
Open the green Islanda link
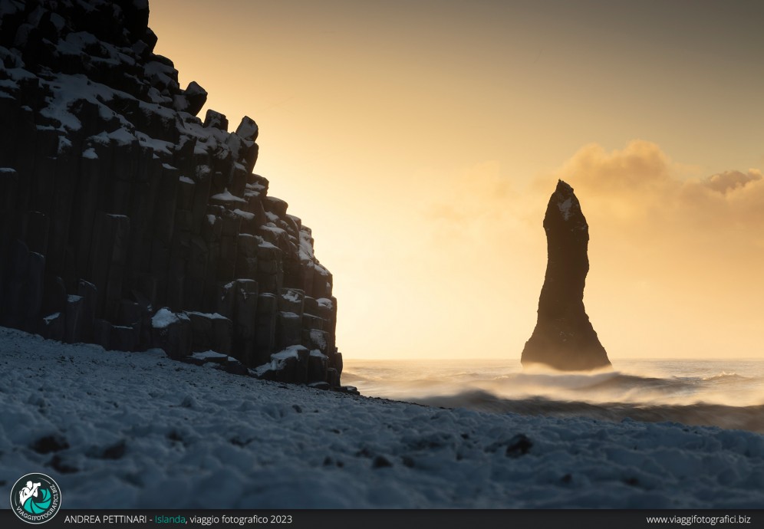[x=170, y=519]
